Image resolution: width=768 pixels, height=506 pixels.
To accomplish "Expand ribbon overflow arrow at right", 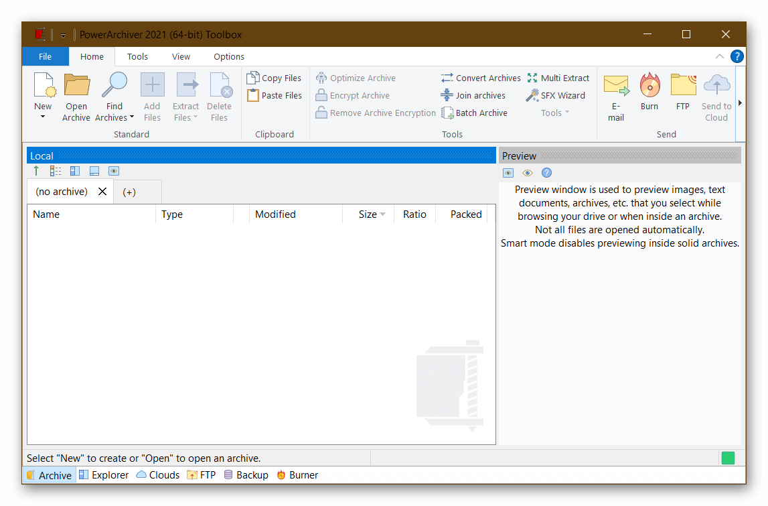I will (x=740, y=103).
